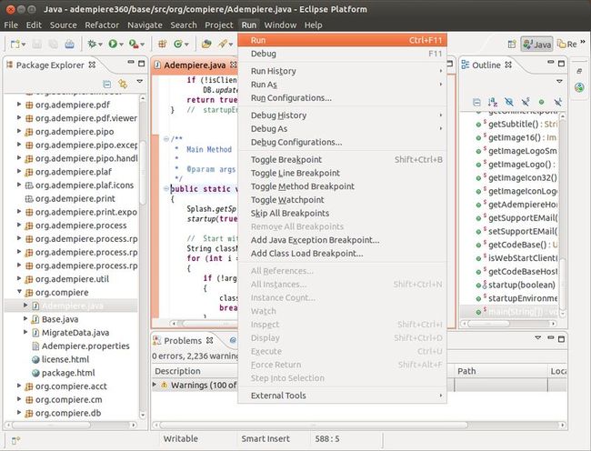Open the External Tools submenu
Image resolution: width=591 pixels, height=451 pixels.
[342, 396]
